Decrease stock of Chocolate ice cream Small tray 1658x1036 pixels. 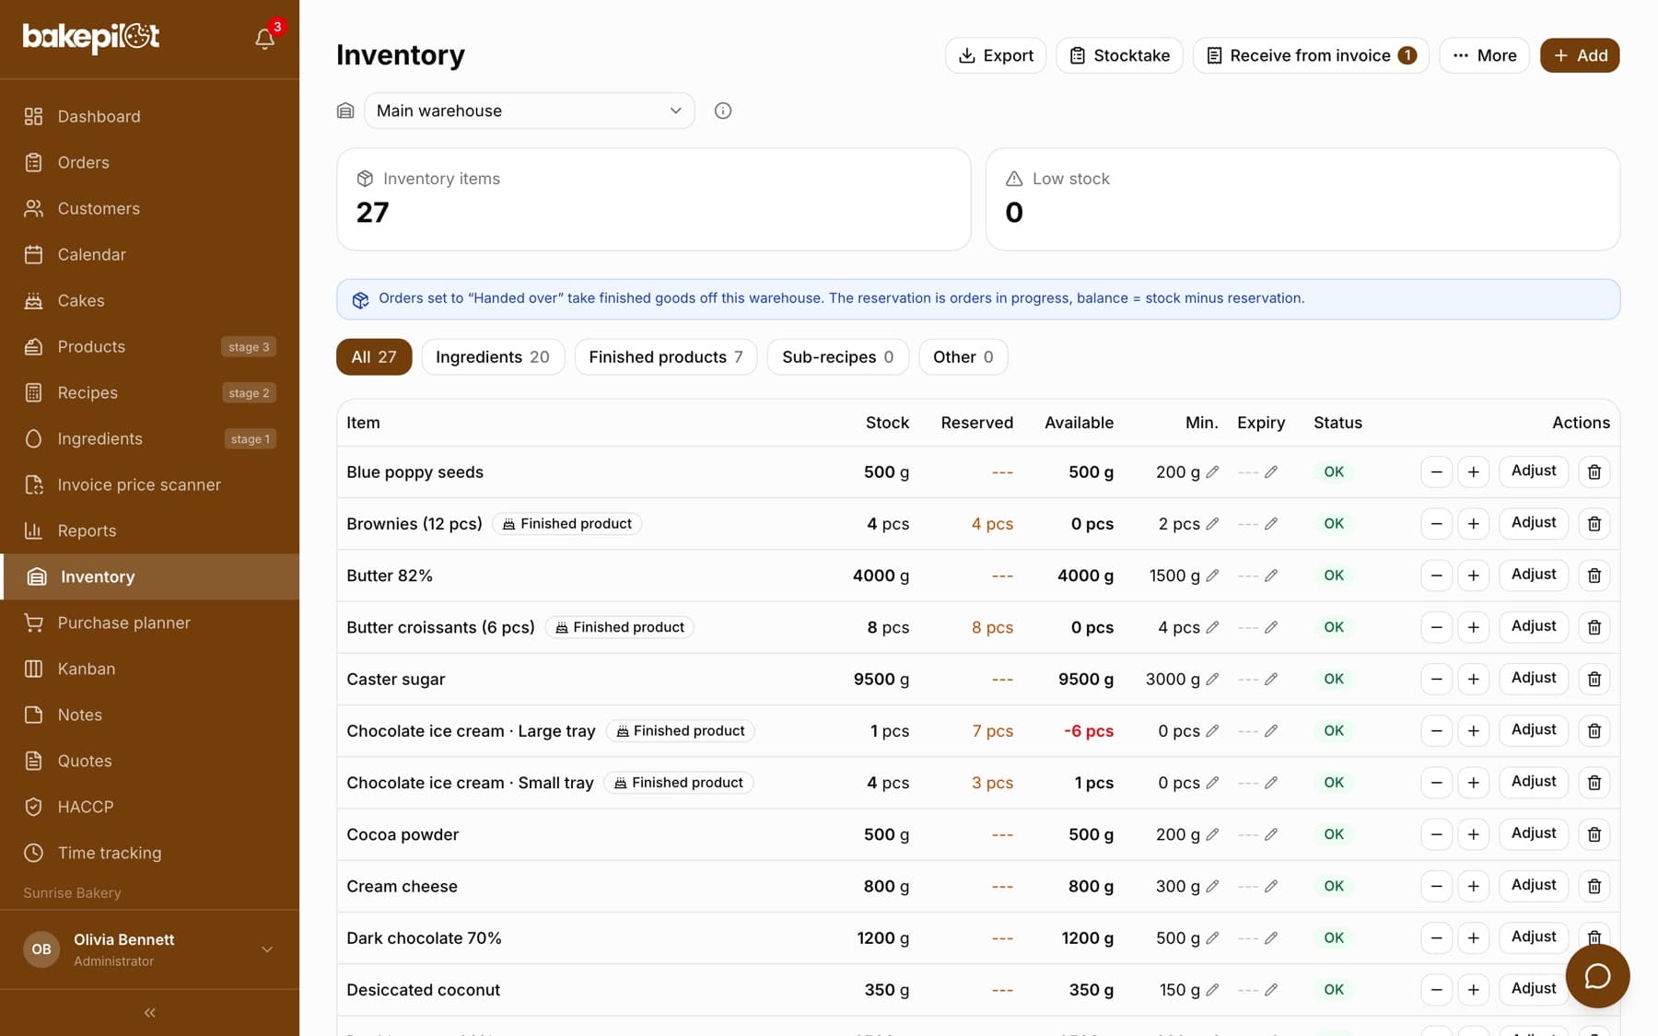tap(1436, 783)
